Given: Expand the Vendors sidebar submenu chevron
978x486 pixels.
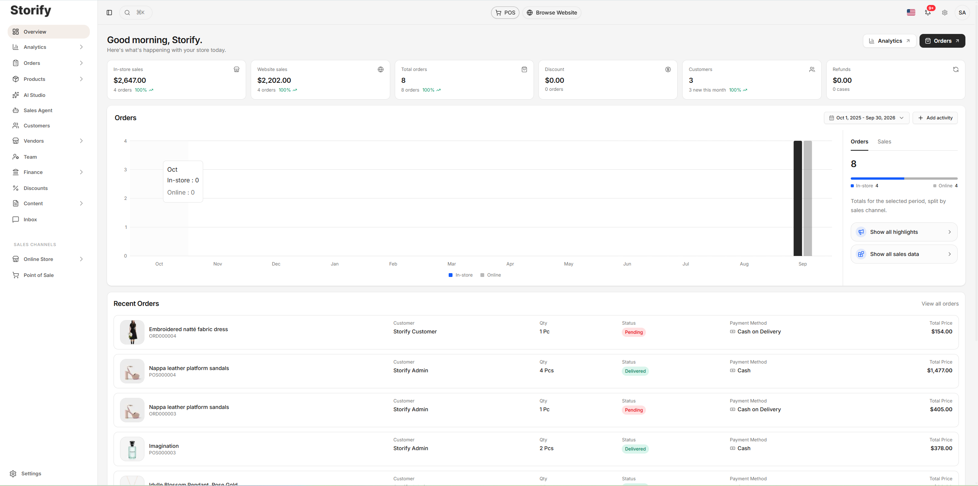Looking at the screenshot, I should [81, 141].
